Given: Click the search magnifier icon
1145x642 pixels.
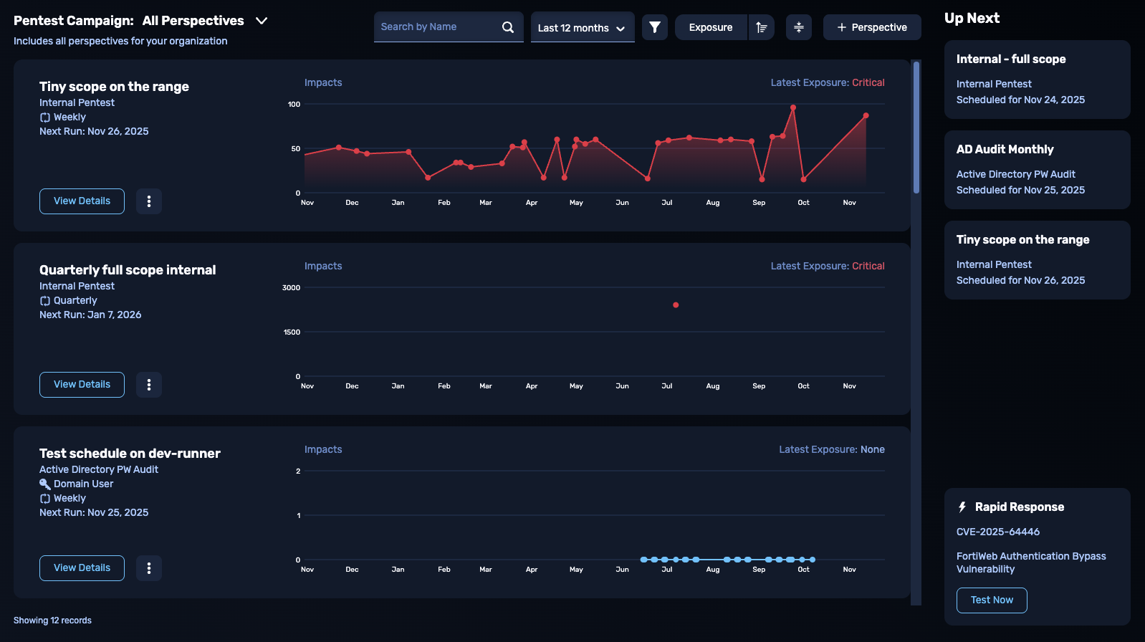Looking at the screenshot, I should tap(507, 27).
